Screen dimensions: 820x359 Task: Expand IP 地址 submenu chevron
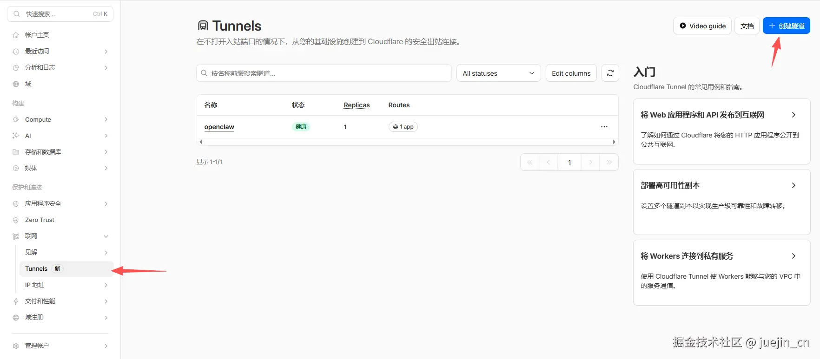(106, 285)
